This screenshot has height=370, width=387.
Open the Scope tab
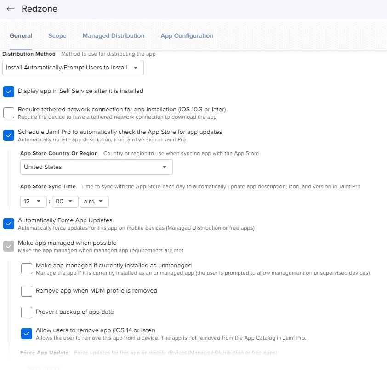[57, 35]
